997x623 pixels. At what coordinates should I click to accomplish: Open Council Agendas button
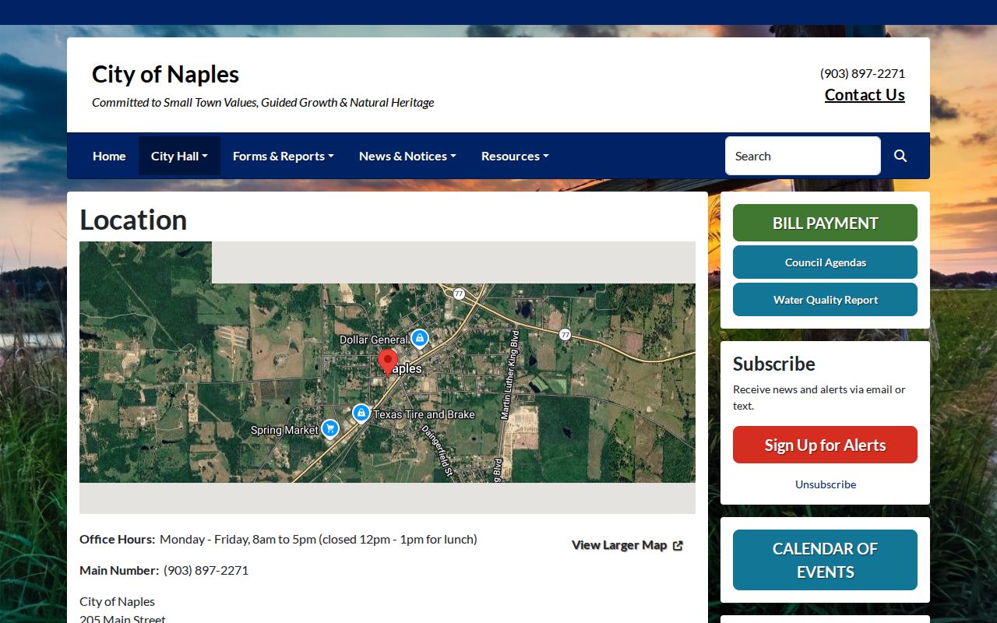825,262
